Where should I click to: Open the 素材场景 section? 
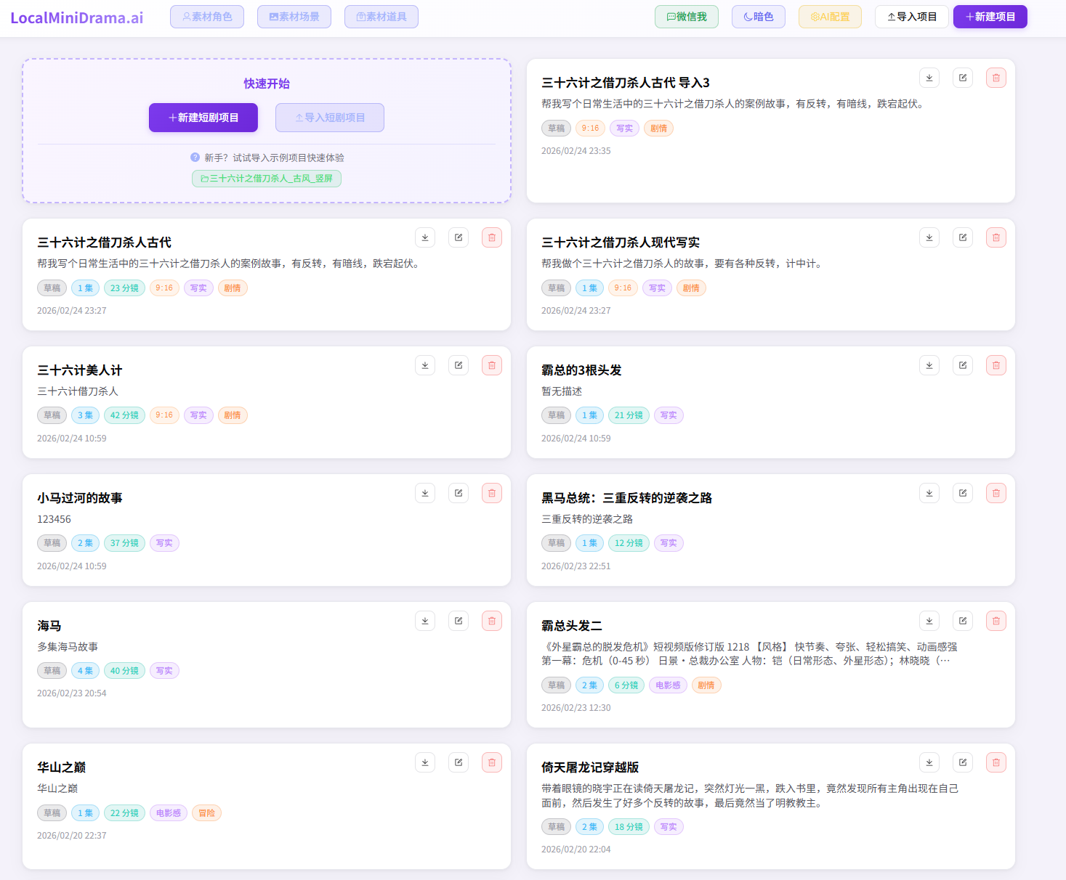294,17
